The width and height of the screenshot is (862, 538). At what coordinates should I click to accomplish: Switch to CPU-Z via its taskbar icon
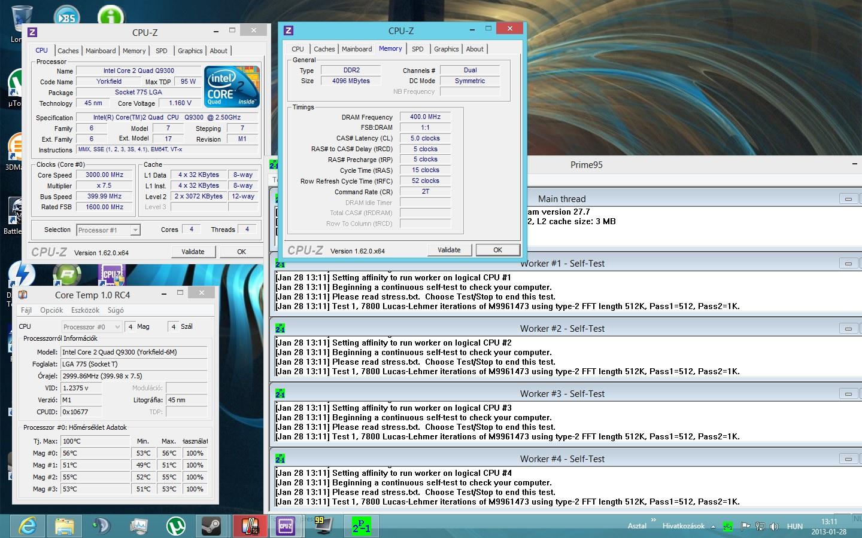286,526
